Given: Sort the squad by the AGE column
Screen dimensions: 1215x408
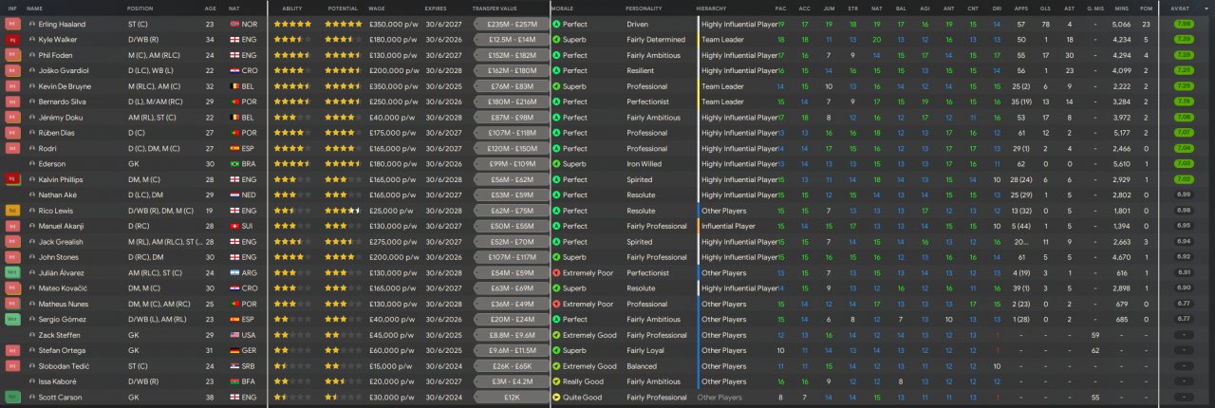Looking at the screenshot, I should pos(210,8).
